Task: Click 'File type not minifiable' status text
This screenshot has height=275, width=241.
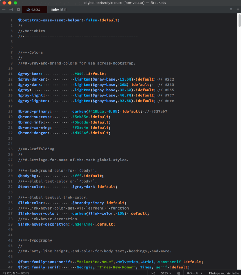Action: tap(224, 273)
